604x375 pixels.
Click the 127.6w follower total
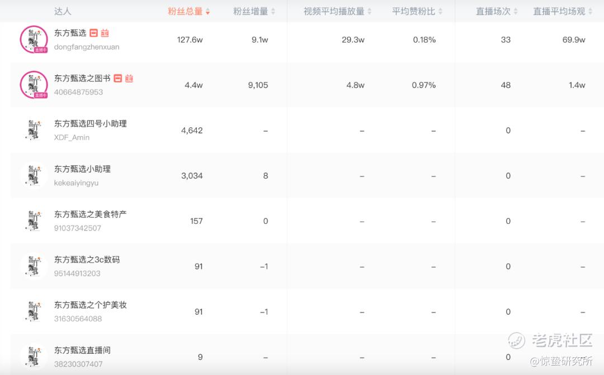tap(190, 40)
